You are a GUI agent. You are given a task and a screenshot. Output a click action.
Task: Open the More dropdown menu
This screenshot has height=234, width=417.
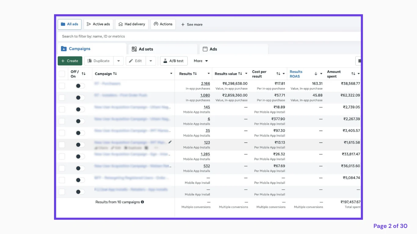click(201, 61)
